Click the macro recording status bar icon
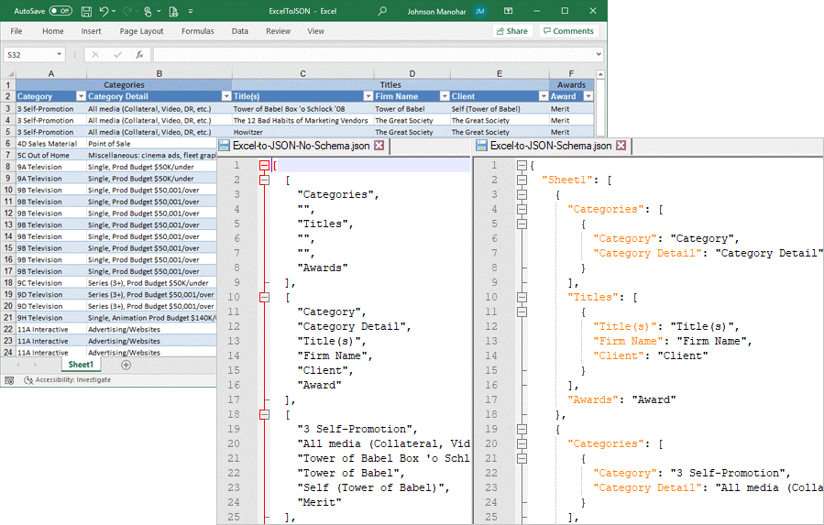Viewport: 824px width, 525px height. 9,379
